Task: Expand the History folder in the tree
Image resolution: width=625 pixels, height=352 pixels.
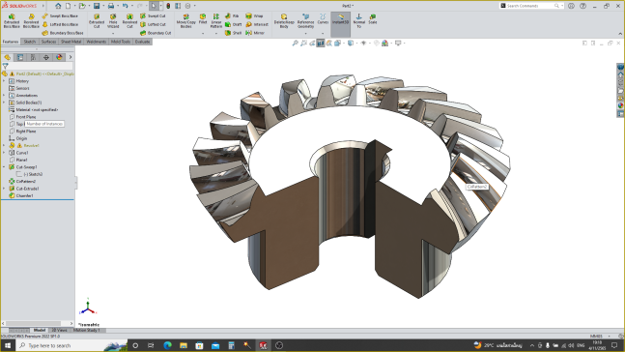Action: [x=4, y=81]
